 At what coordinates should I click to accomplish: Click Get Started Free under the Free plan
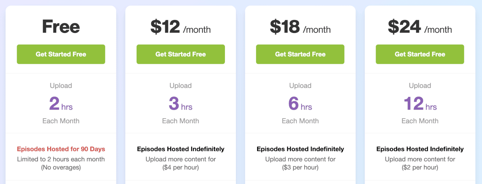[x=61, y=54]
